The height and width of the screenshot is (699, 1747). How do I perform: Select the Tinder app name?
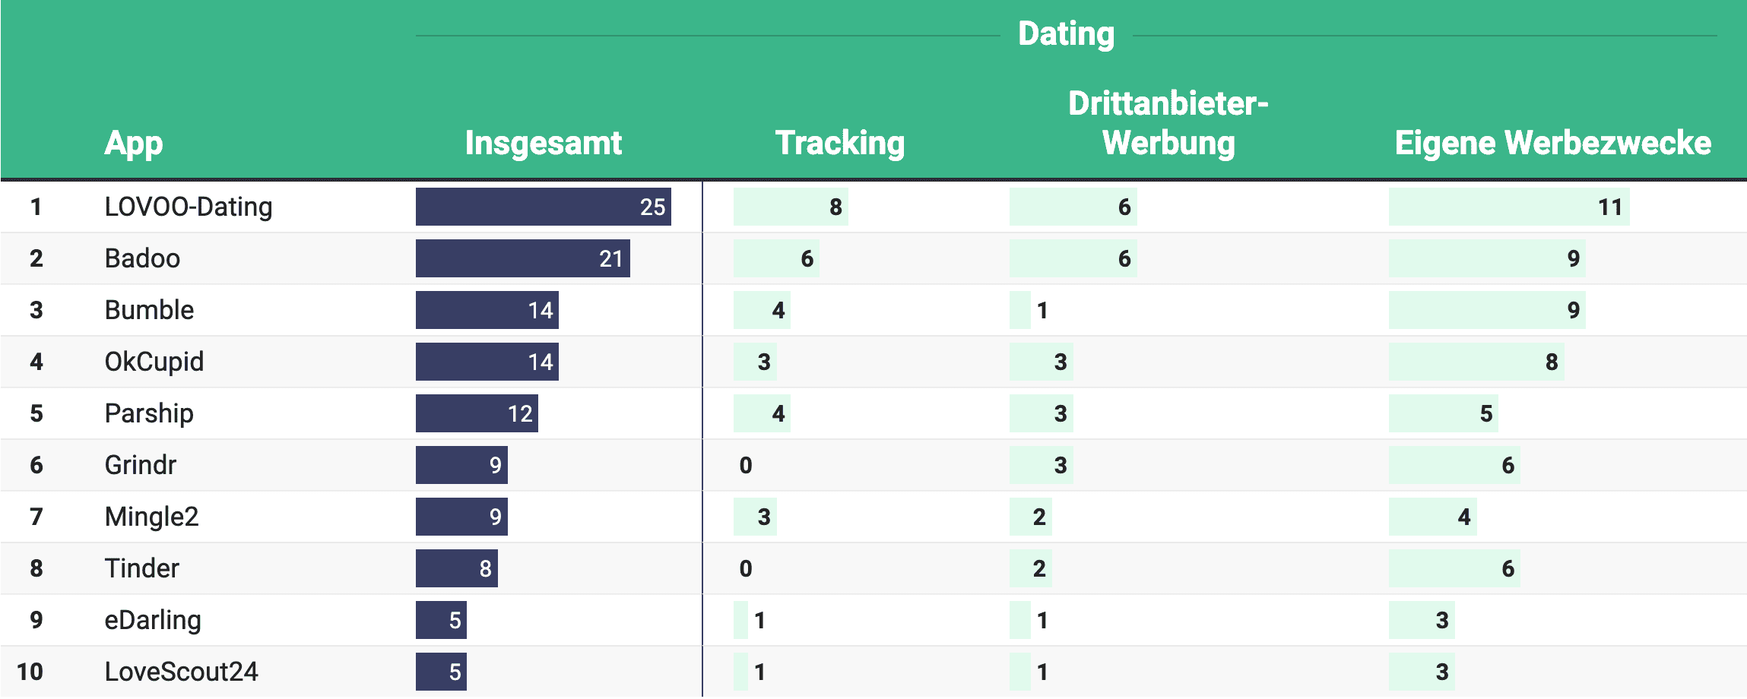[142, 568]
